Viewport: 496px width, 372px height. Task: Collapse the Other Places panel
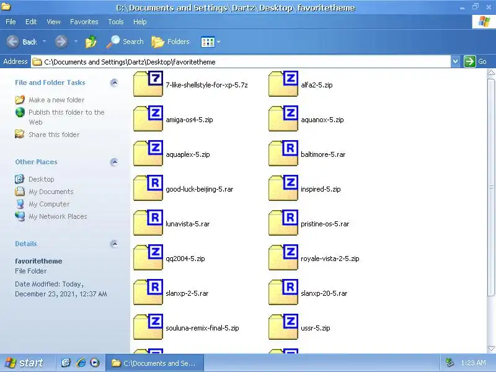pyautogui.click(x=114, y=162)
